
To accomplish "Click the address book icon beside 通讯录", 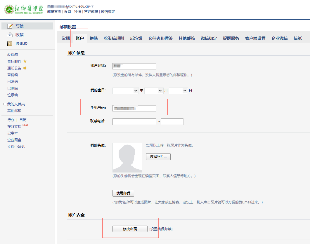I will coord(10,44).
